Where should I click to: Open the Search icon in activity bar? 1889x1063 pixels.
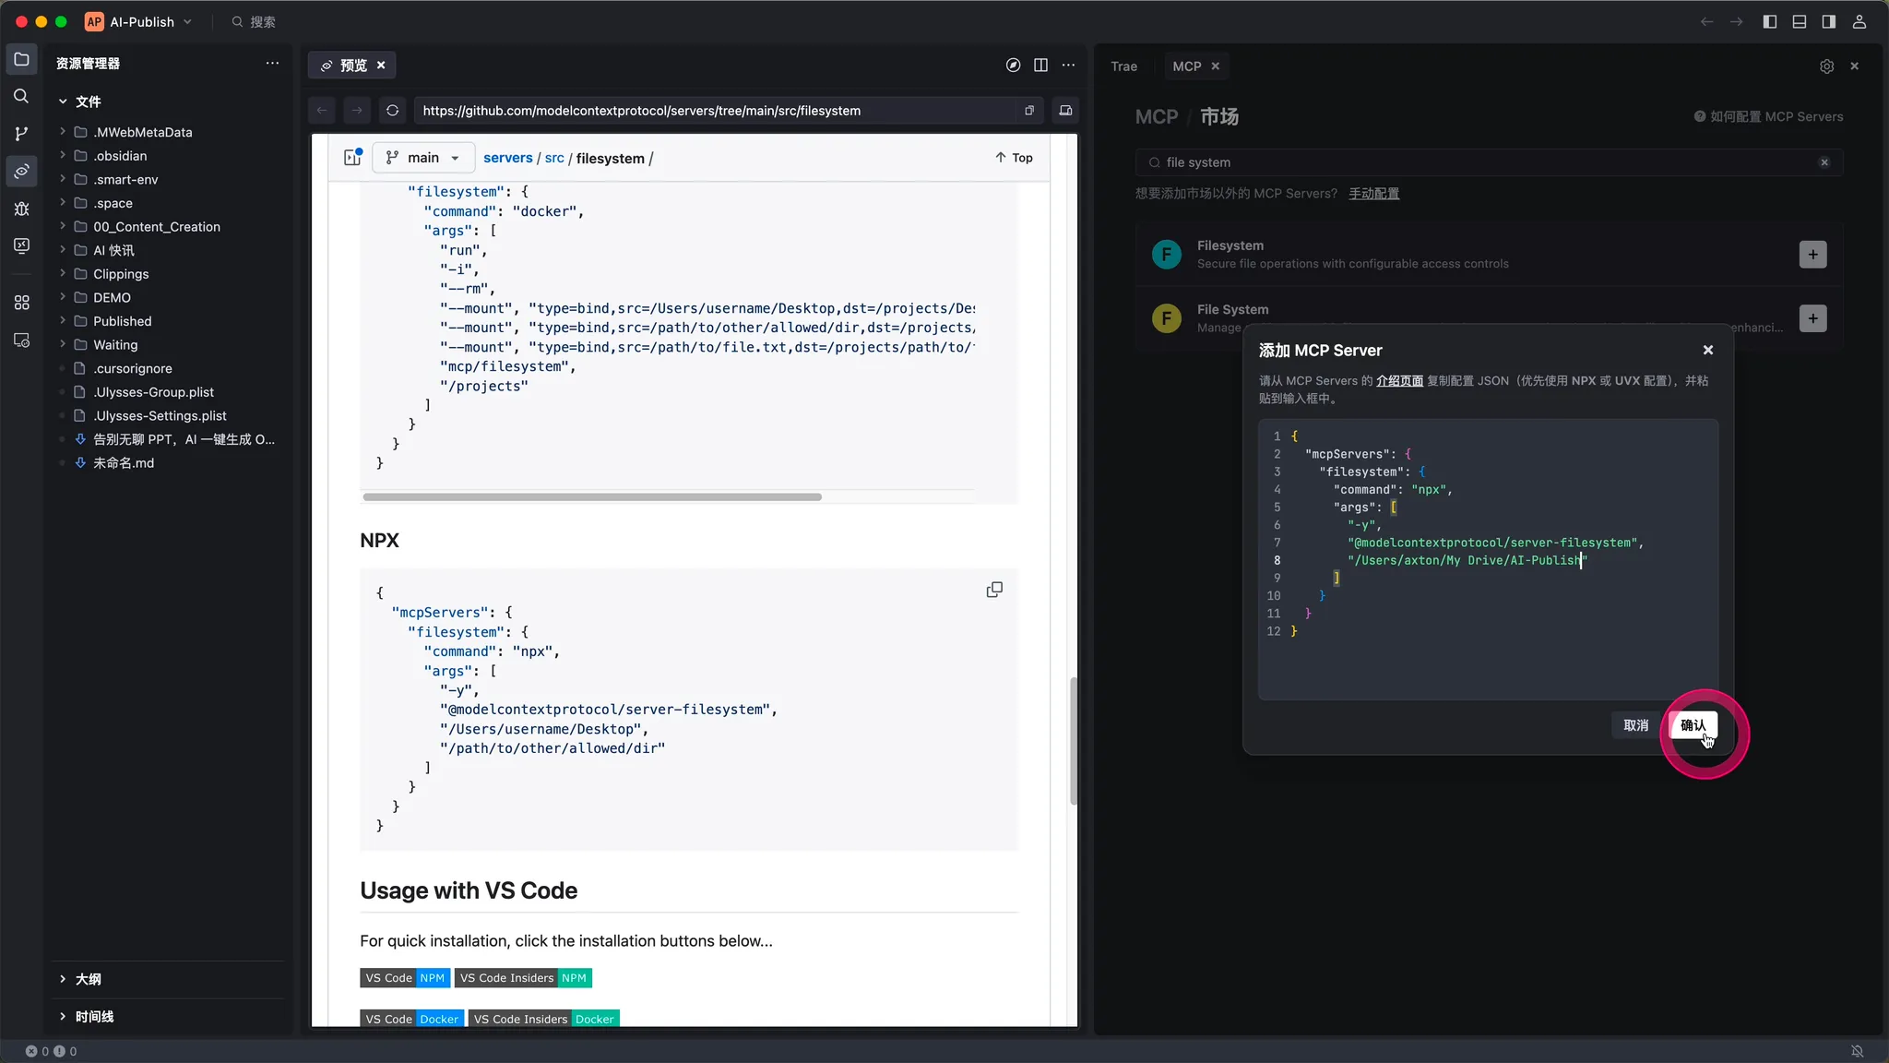tap(21, 96)
